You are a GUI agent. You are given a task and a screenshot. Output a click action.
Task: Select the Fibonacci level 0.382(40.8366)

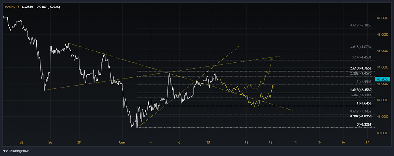361,116
